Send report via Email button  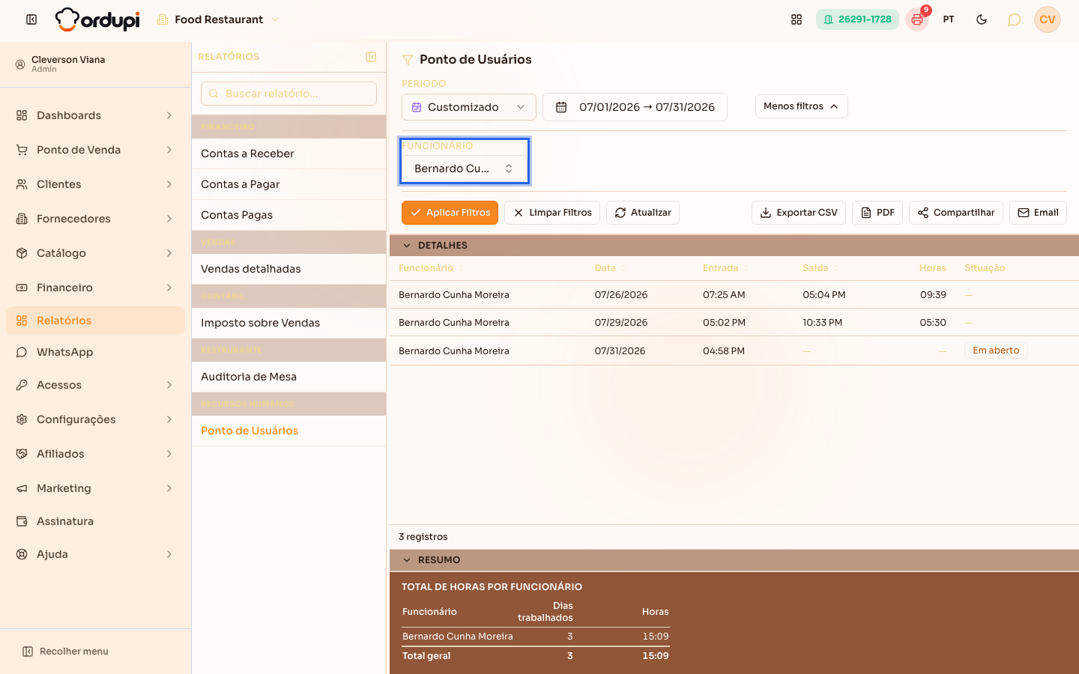pos(1038,213)
